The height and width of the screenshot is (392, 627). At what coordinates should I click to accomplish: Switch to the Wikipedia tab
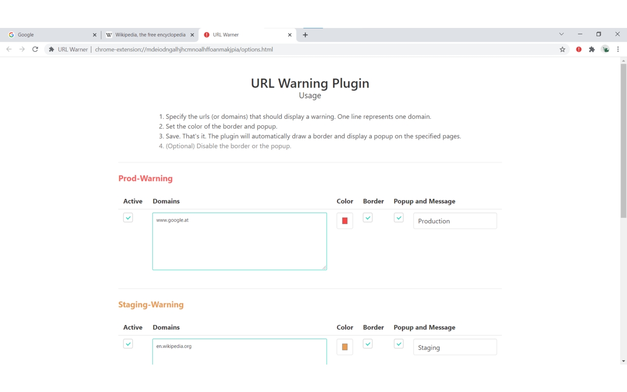[150, 35]
